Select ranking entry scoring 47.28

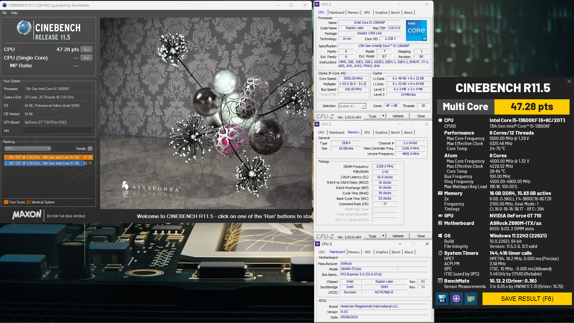coord(48,157)
